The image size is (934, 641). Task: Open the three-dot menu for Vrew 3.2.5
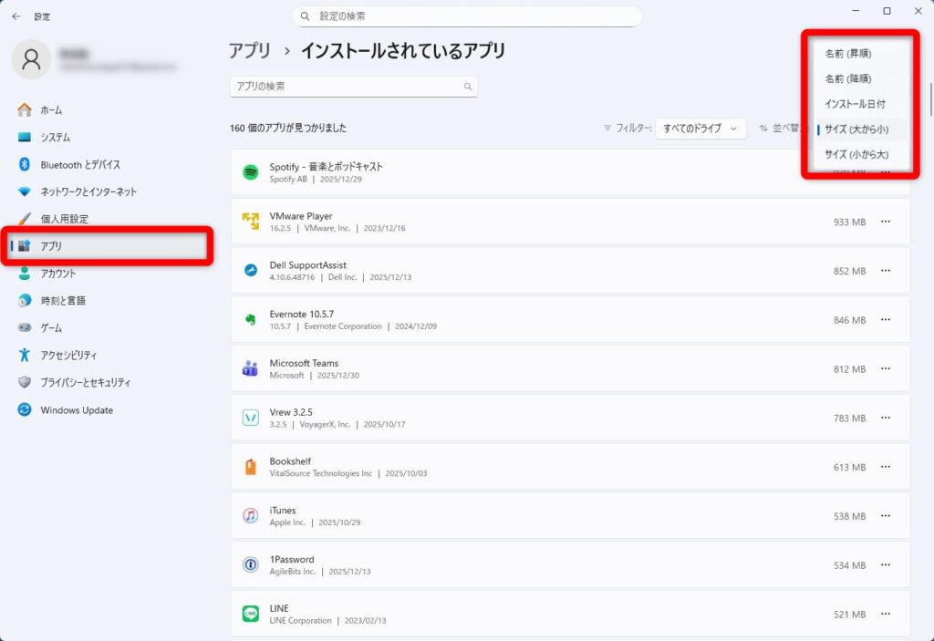pyautogui.click(x=885, y=419)
